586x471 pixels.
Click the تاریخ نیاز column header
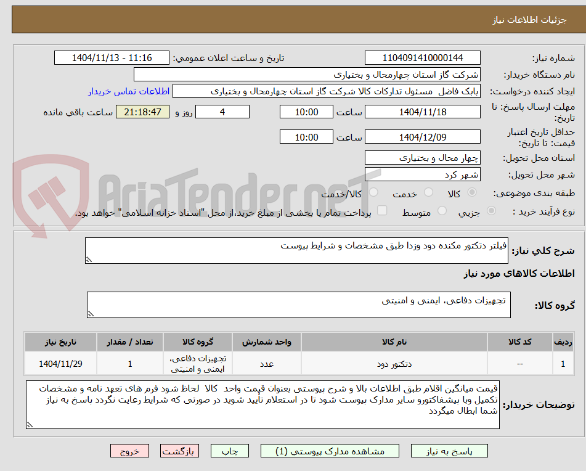click(60, 342)
